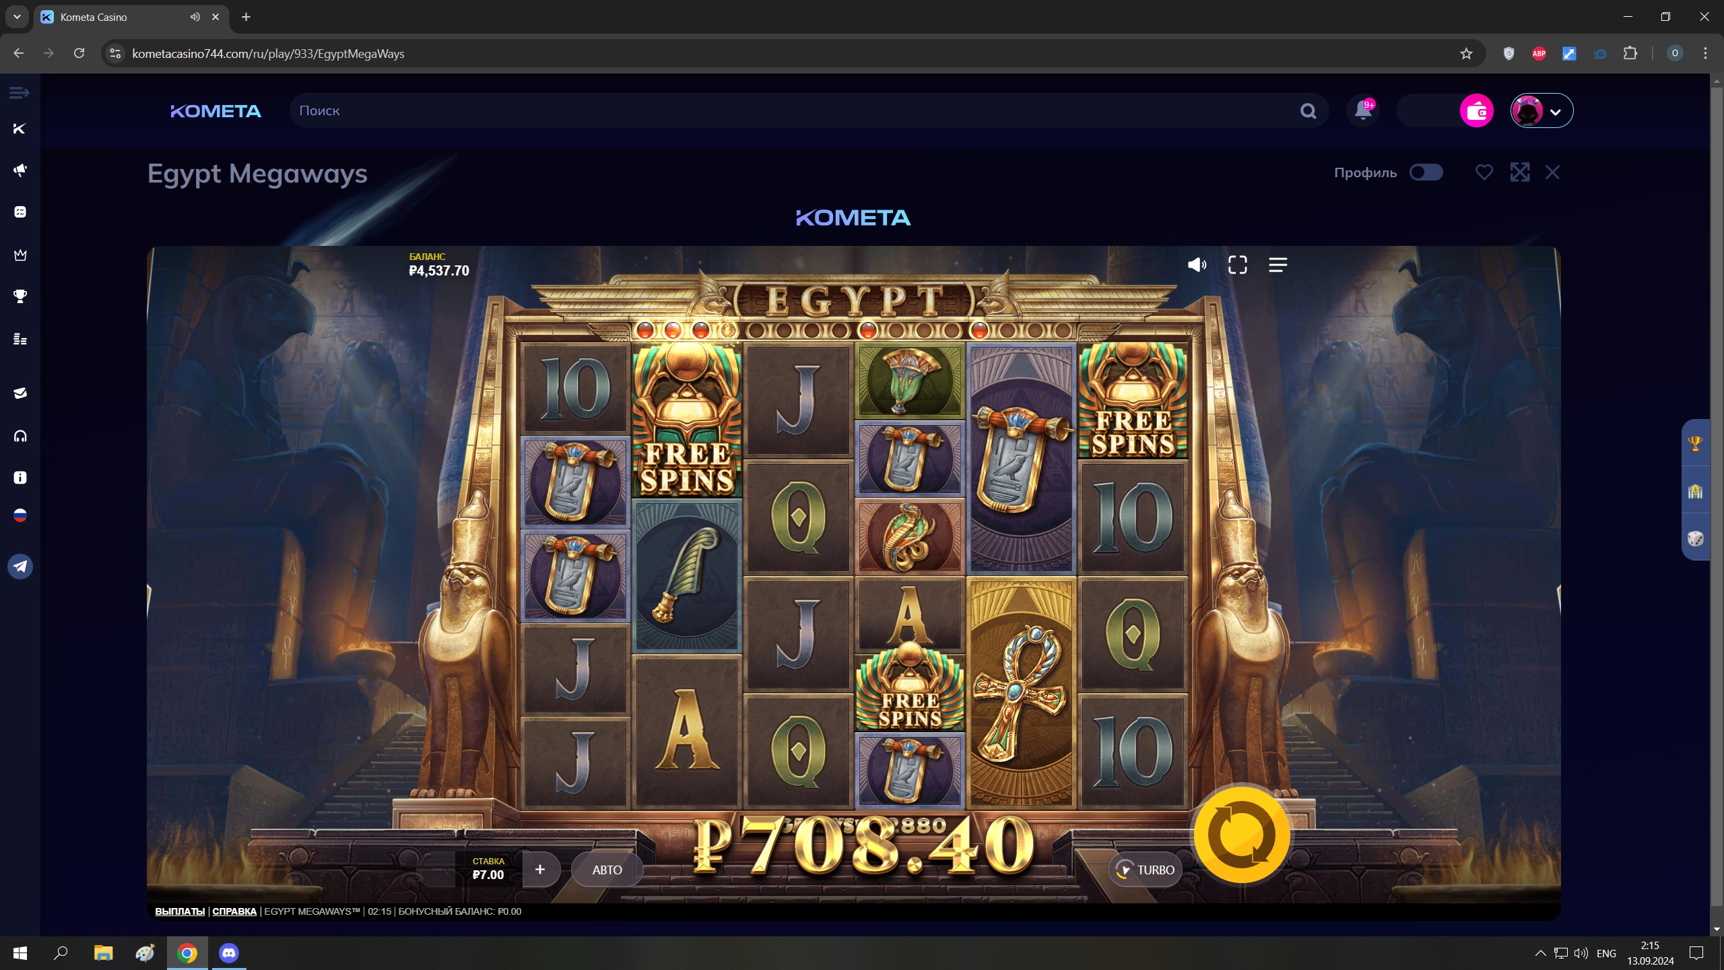Open the support headset icon in sidebar
Viewport: 1724px width, 970px height.
(x=20, y=436)
